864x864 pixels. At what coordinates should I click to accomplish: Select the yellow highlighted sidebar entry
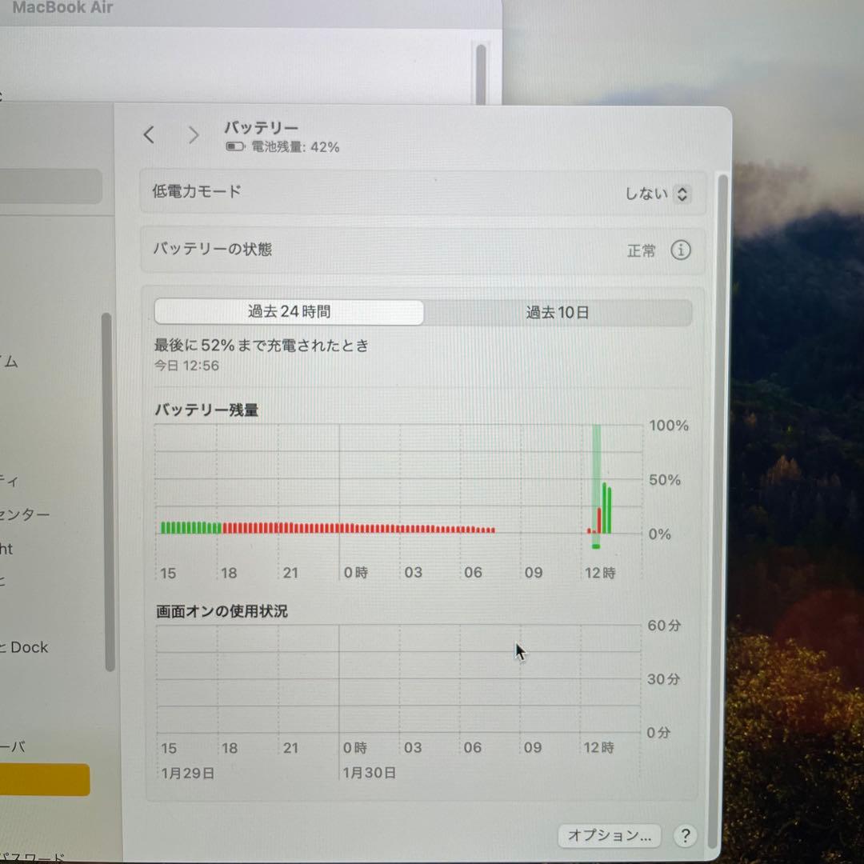click(x=46, y=779)
